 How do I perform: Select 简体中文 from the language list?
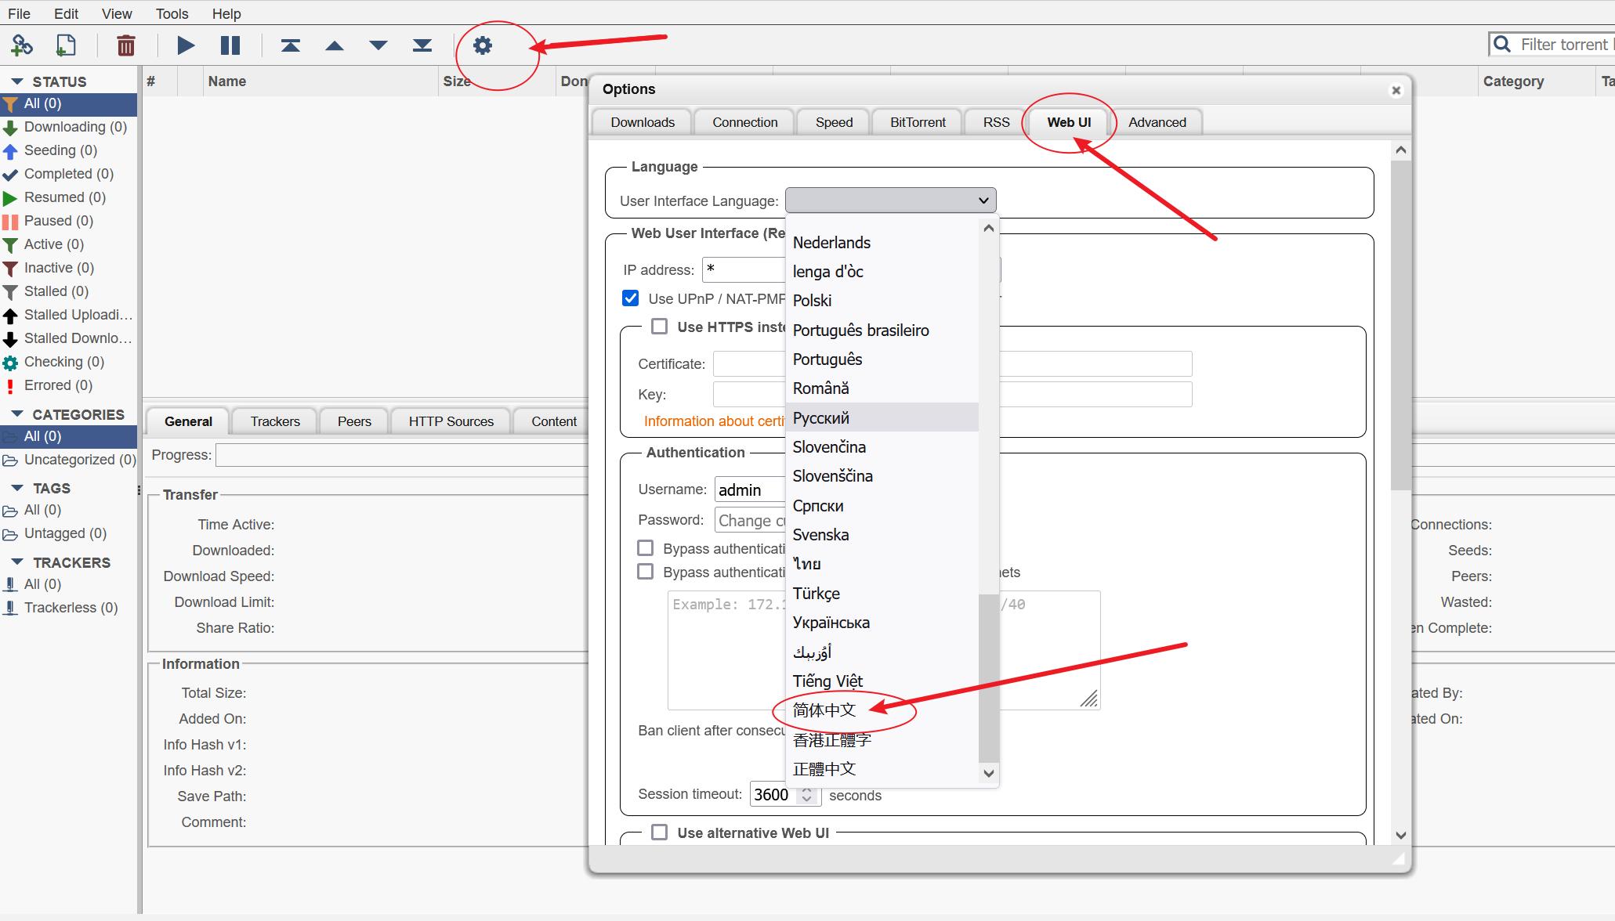tap(824, 710)
